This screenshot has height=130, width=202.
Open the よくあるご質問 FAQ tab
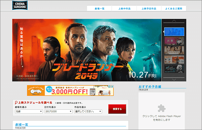point(174,8)
